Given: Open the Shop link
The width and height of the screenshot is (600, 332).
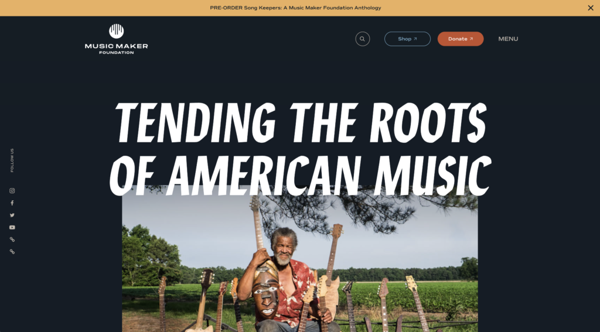Looking at the screenshot, I should click(x=407, y=39).
